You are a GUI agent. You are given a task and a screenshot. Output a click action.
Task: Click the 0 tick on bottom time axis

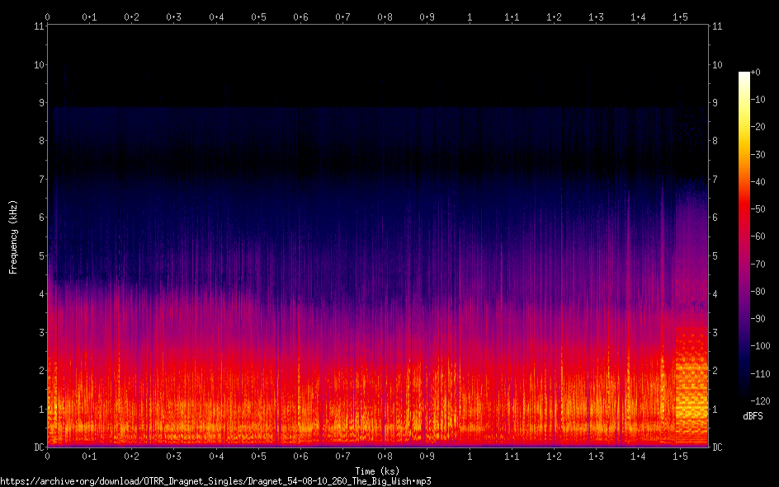[x=48, y=456]
